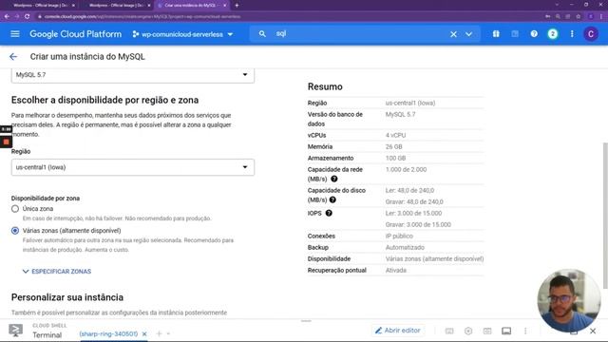Bookmark this page with star icon
The image size is (608, 342).
click(579, 17)
